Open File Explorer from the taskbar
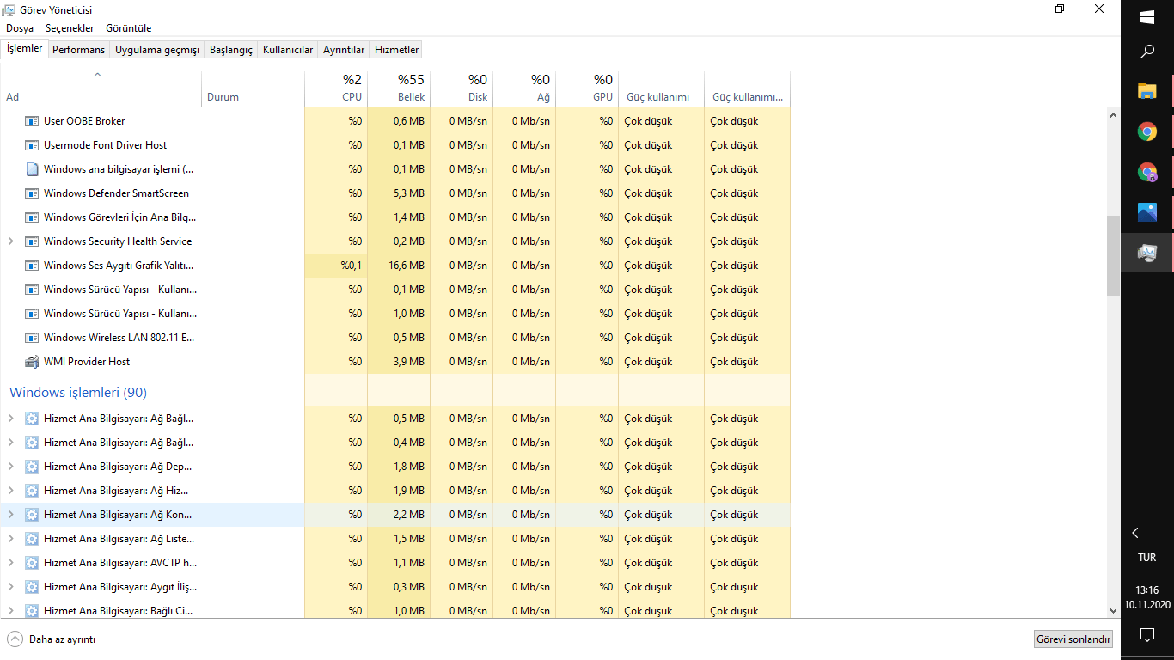The width and height of the screenshot is (1174, 660). coord(1146,91)
